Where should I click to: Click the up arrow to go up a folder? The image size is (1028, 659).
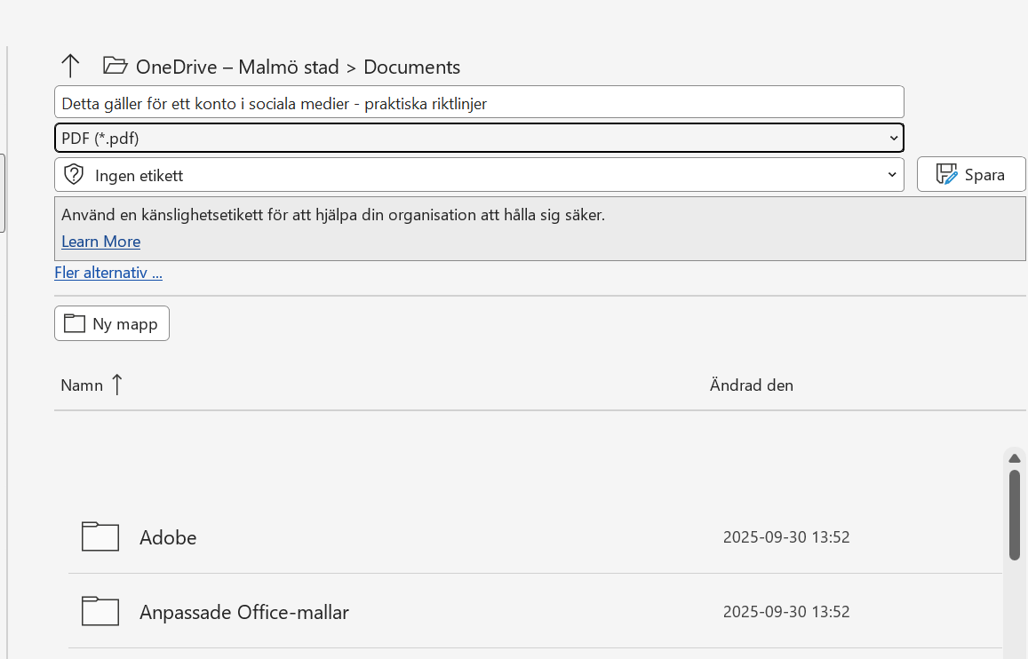pyautogui.click(x=70, y=66)
